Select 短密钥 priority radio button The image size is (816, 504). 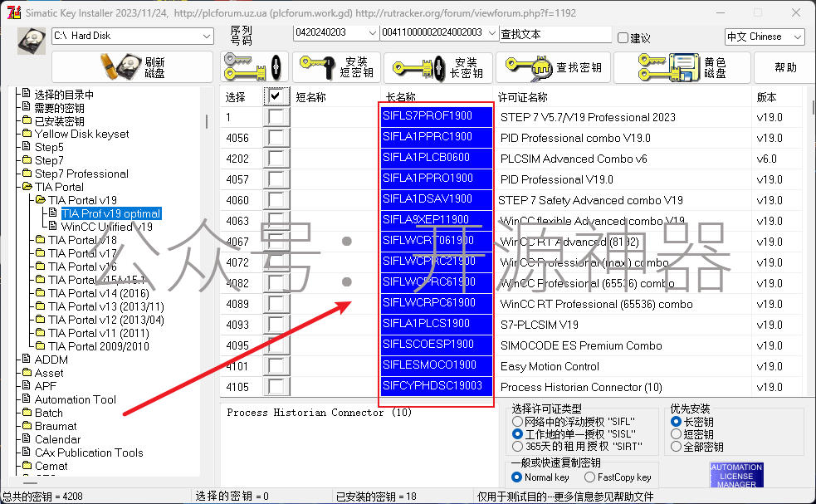676,433
